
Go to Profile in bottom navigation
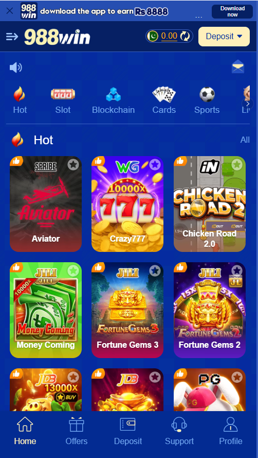pyautogui.click(x=231, y=431)
